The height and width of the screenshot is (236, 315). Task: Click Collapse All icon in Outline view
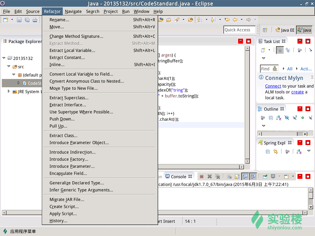(271, 118)
